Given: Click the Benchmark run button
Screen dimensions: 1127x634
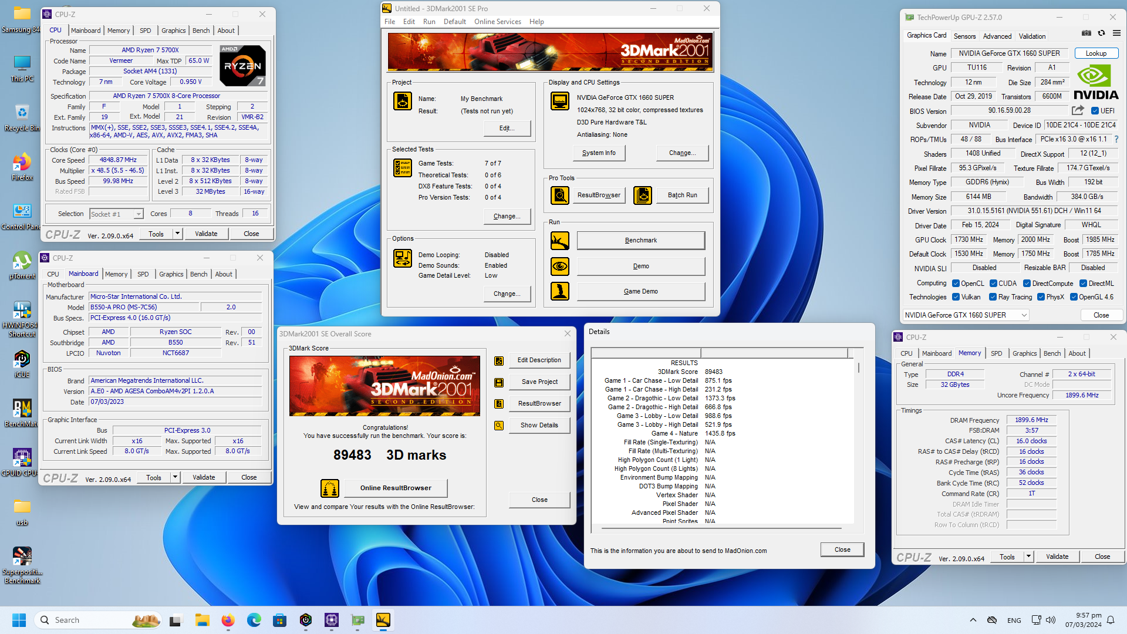Looking at the screenshot, I should (x=641, y=240).
